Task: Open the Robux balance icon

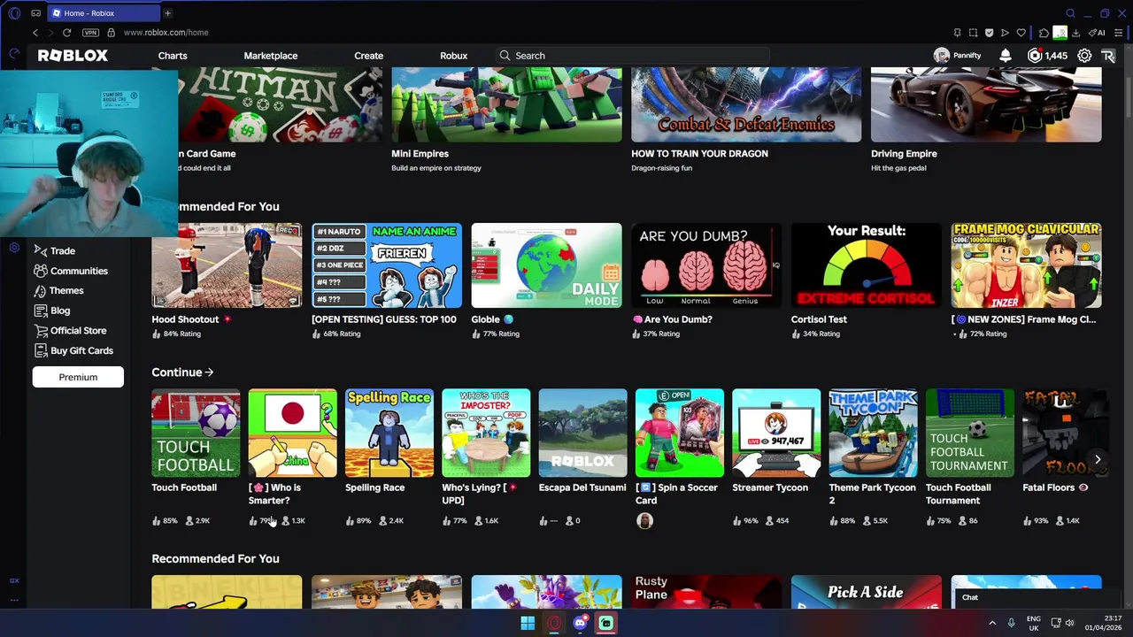Action: pyautogui.click(x=1034, y=56)
